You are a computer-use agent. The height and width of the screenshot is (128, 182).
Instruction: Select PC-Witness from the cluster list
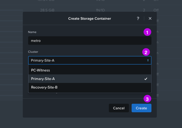click(x=90, y=70)
